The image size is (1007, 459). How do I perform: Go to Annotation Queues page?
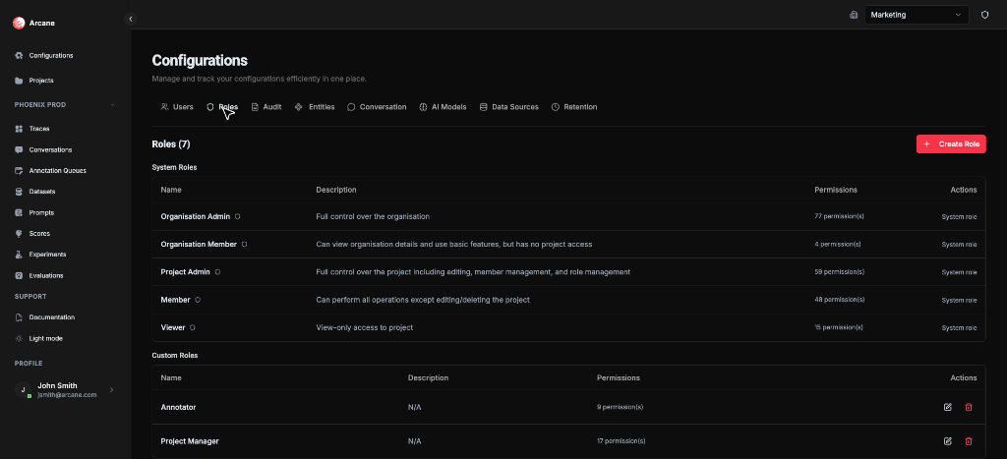pyautogui.click(x=57, y=171)
